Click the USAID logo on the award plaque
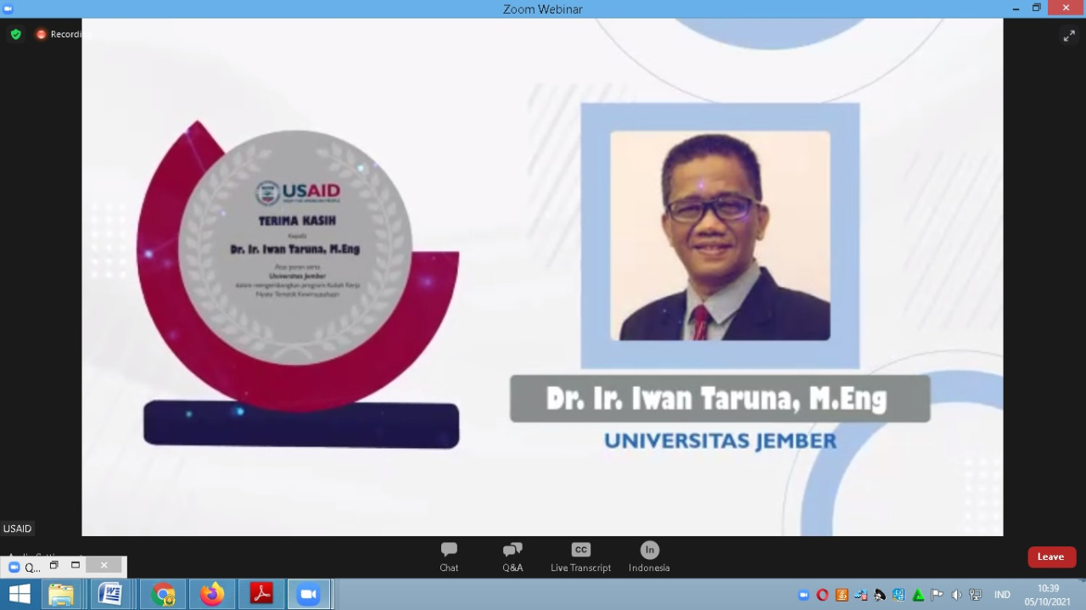Image resolution: width=1086 pixels, height=610 pixels. 298,193
